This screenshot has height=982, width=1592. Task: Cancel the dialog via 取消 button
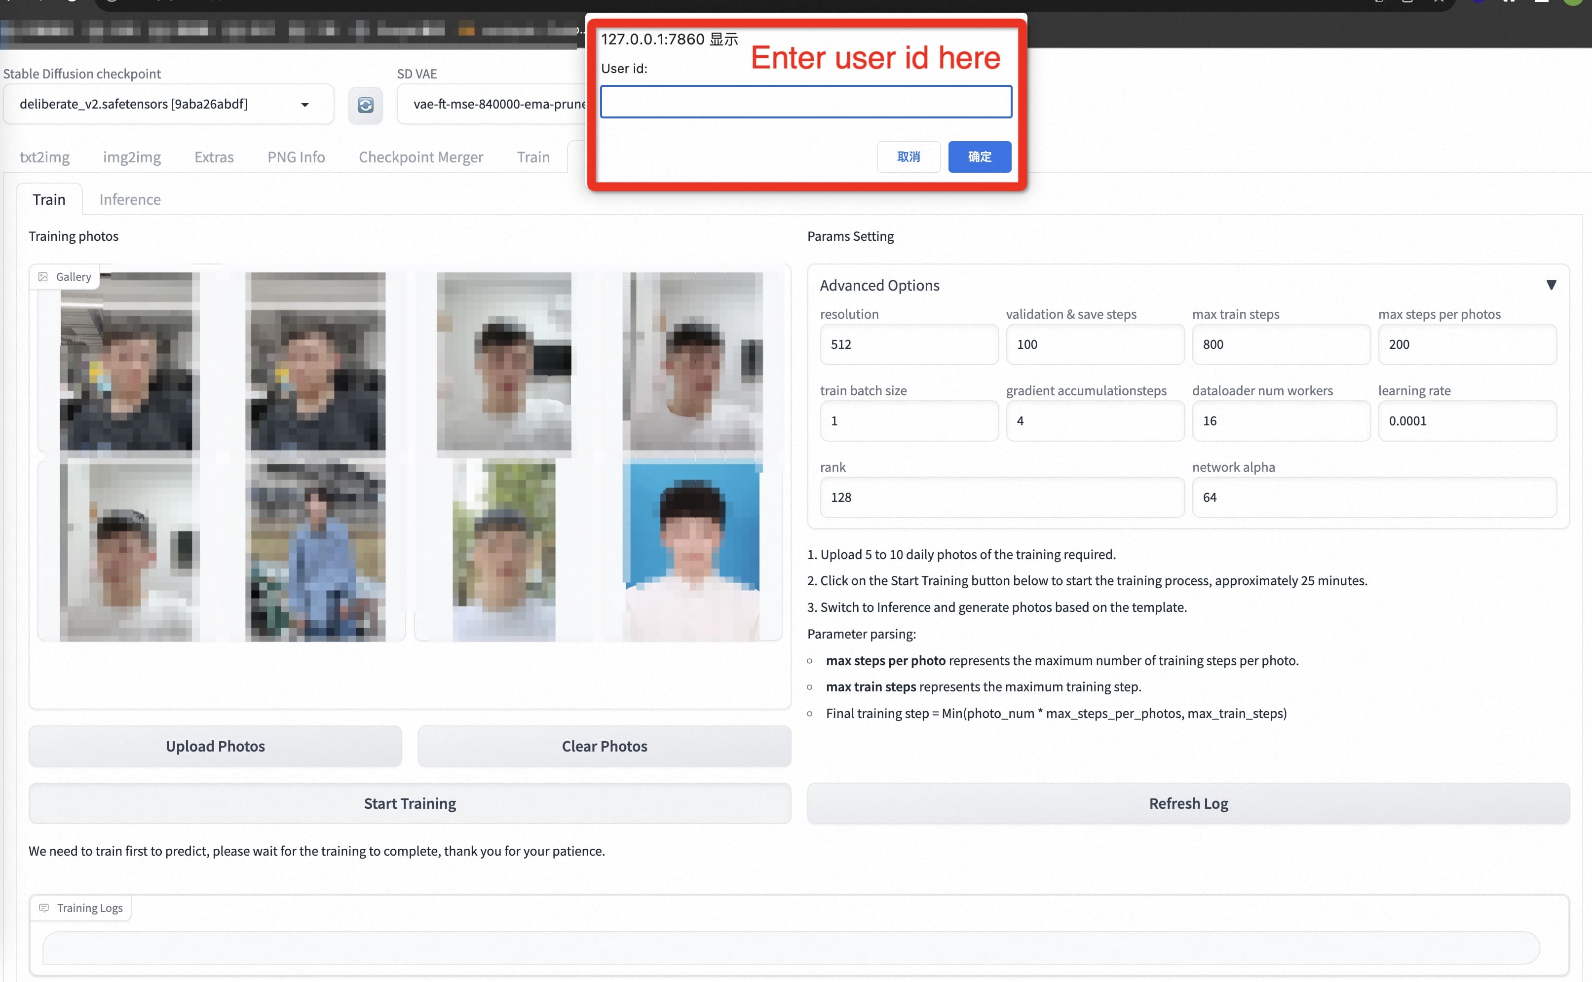908,156
